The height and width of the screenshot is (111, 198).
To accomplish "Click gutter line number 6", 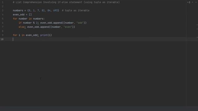I will (2, 23).
